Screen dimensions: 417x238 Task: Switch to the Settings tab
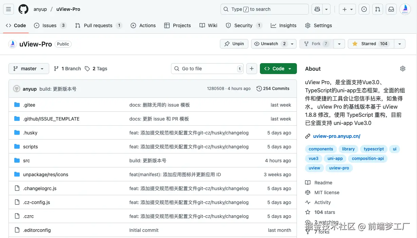point(319,25)
